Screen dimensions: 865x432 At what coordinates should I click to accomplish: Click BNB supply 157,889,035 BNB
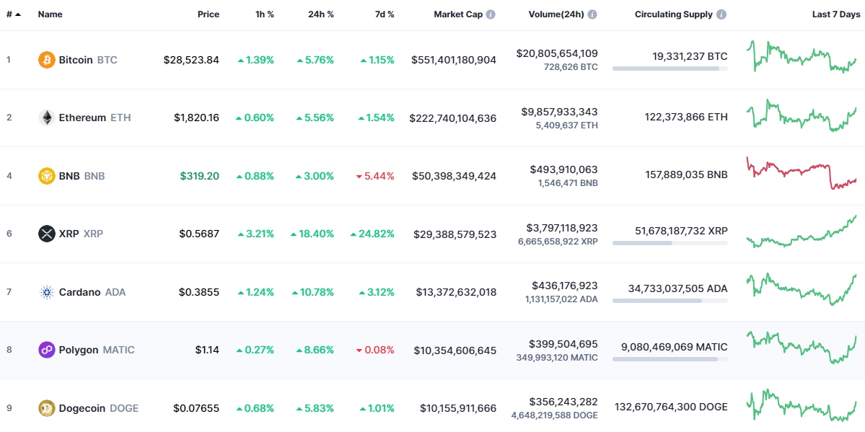point(686,175)
